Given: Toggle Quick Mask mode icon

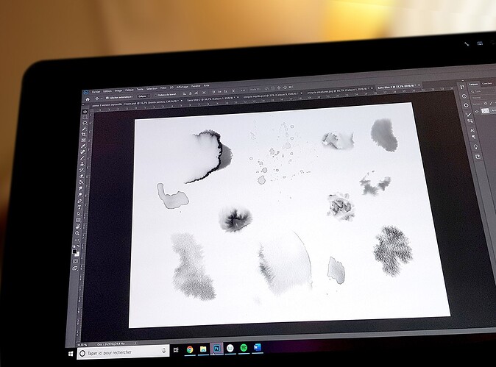Looking at the screenshot, I should pyautogui.click(x=75, y=261).
